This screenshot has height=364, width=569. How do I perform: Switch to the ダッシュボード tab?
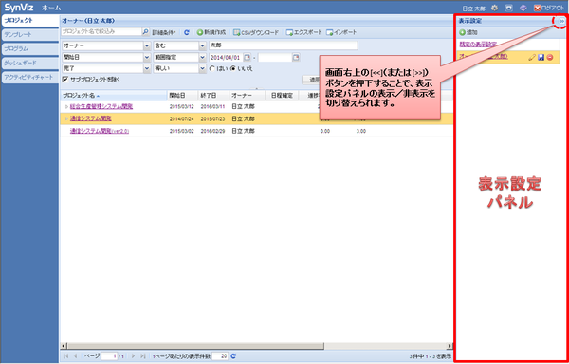29,64
